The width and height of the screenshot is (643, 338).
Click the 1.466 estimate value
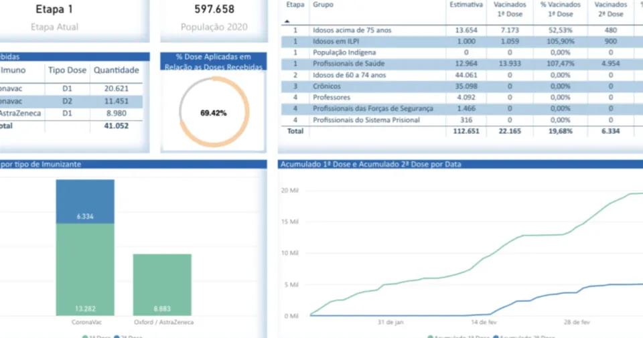point(466,108)
